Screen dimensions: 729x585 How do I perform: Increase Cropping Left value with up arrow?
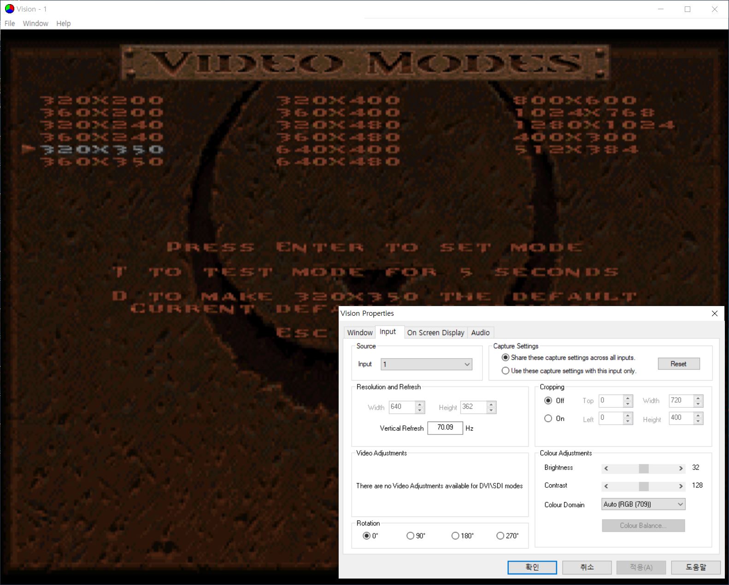pyautogui.click(x=628, y=416)
